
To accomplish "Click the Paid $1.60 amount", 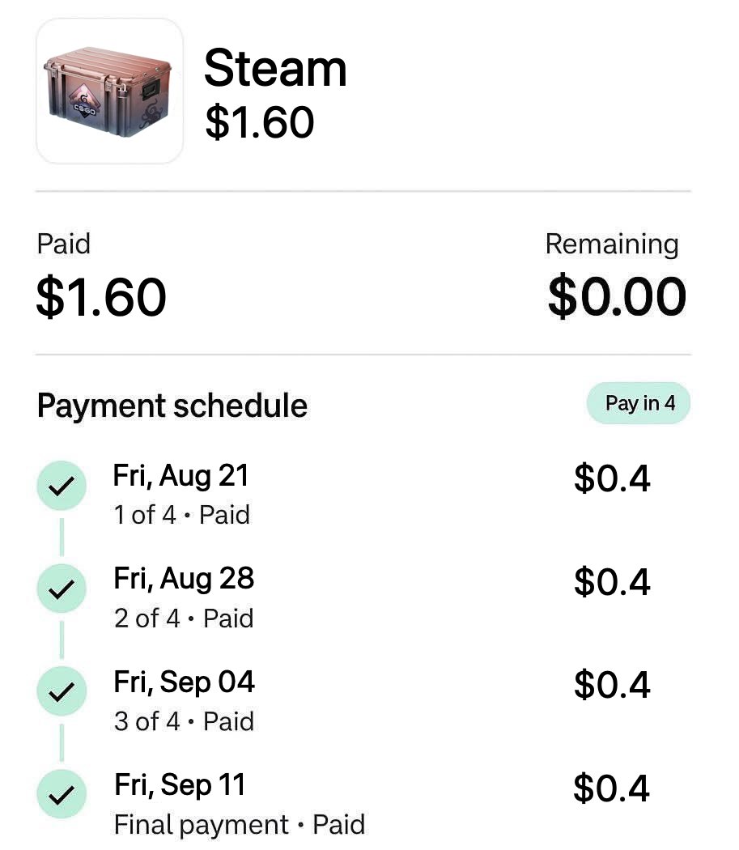I will click(101, 296).
